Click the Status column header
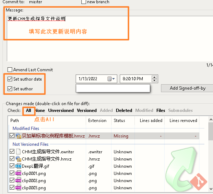 (x=119, y=121)
